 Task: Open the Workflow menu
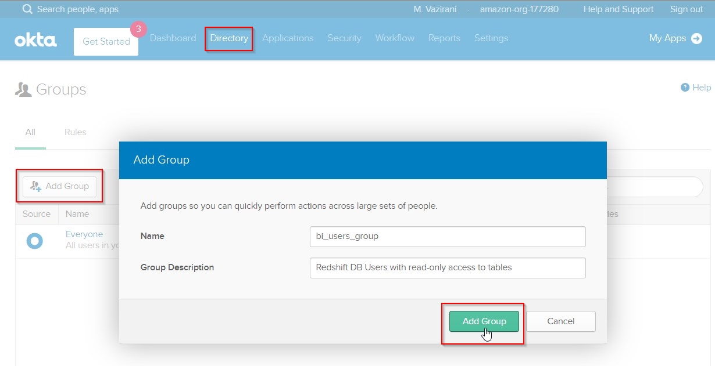pyautogui.click(x=395, y=38)
